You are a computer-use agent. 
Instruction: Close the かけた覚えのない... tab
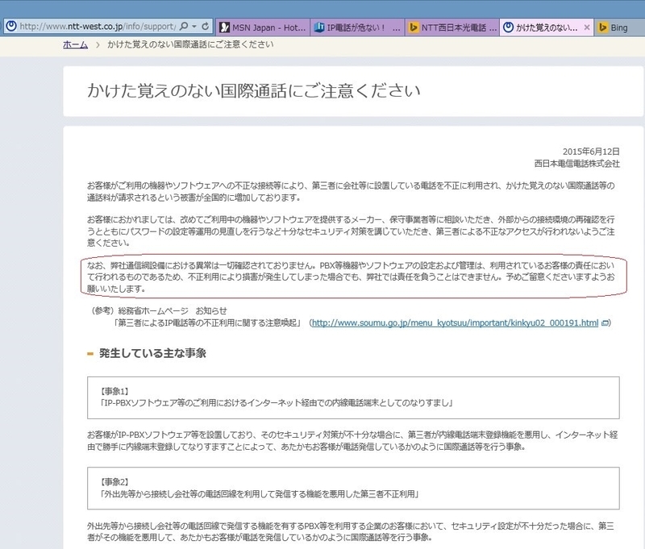point(587,27)
